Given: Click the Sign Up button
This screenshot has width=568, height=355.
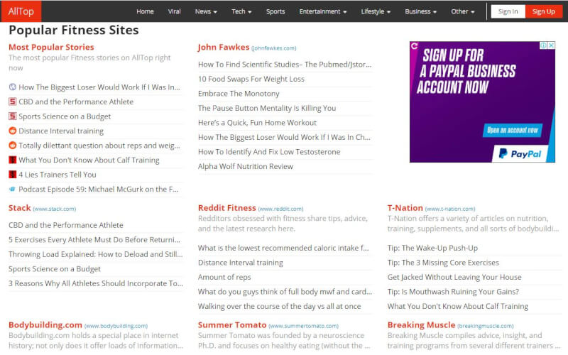Looking at the screenshot, I should (543, 11).
